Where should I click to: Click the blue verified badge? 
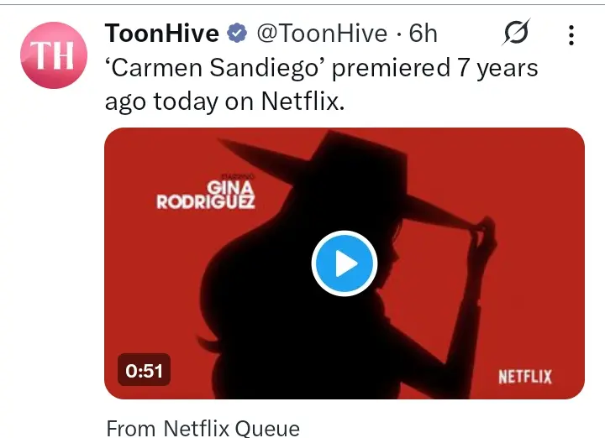click(237, 33)
